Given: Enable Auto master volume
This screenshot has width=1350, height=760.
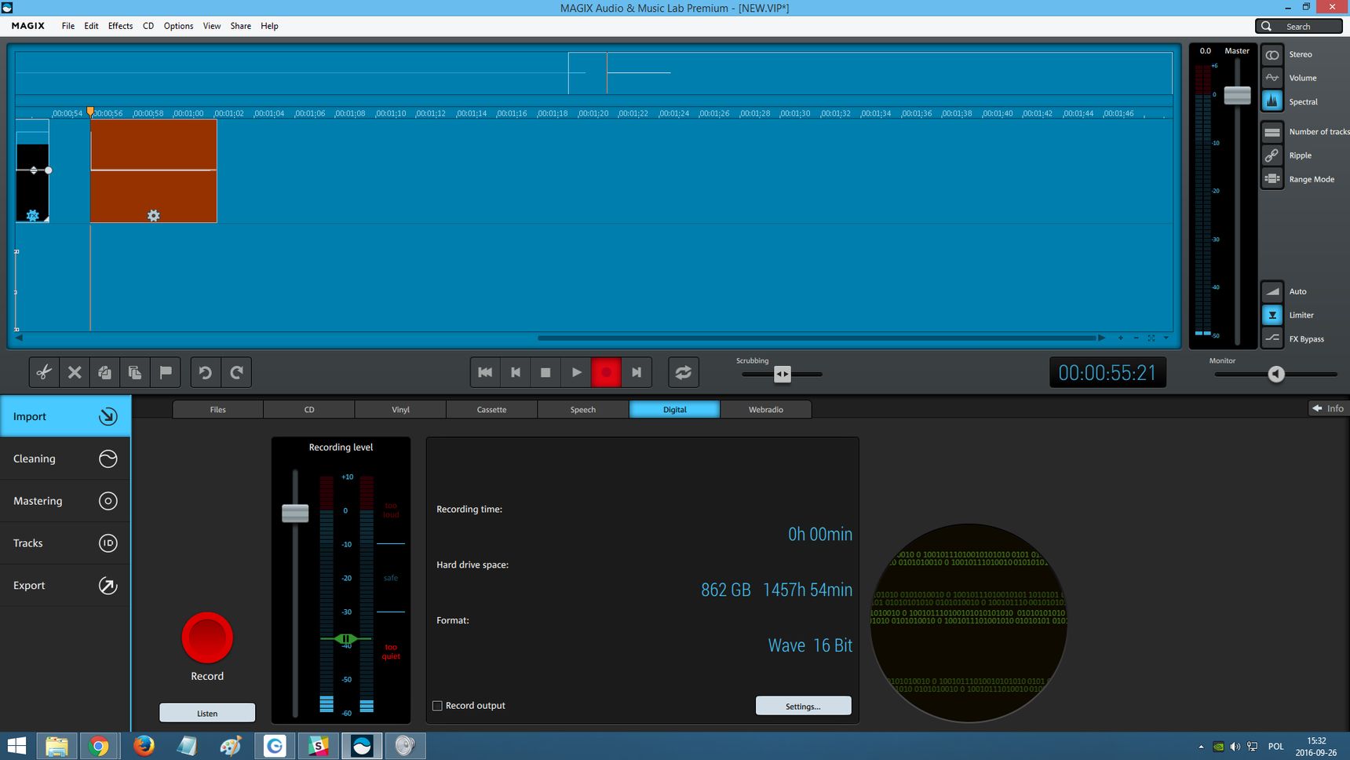Looking at the screenshot, I should click(1272, 291).
